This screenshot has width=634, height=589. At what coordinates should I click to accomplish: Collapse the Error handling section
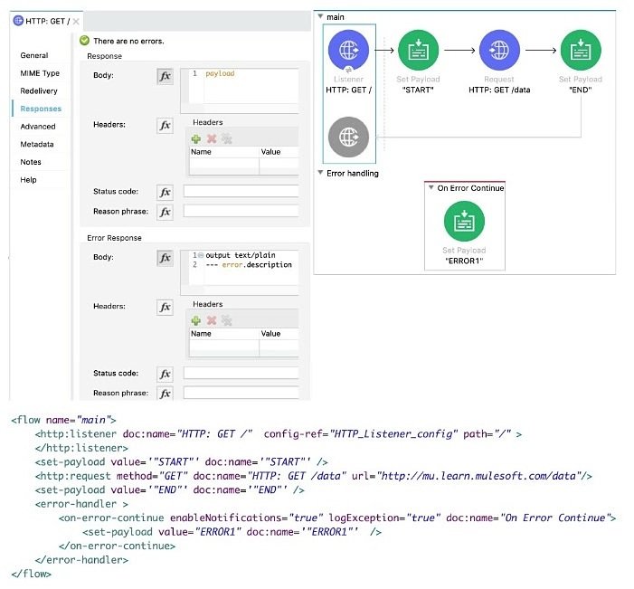coord(320,173)
